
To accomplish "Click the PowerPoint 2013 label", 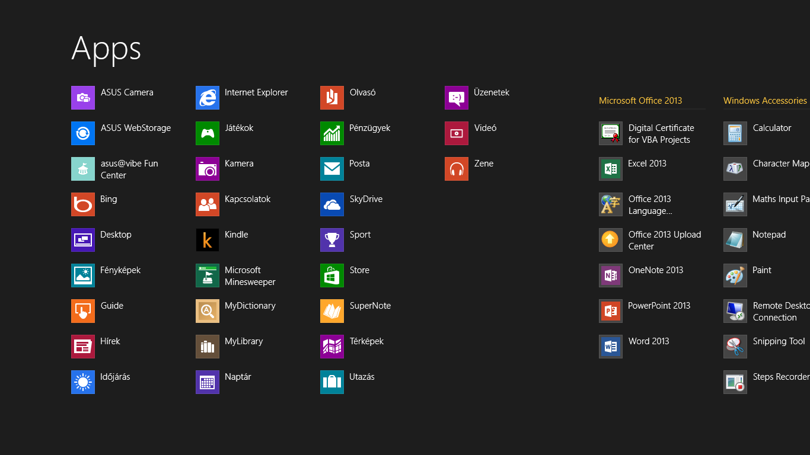I will (x=659, y=306).
